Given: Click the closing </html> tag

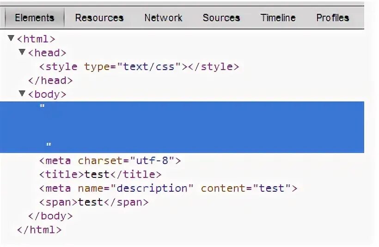Looking at the screenshot, I should point(39,229).
